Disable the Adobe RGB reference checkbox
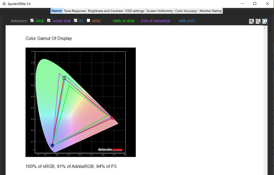This screenshot has width=274, height=175. 49,21
